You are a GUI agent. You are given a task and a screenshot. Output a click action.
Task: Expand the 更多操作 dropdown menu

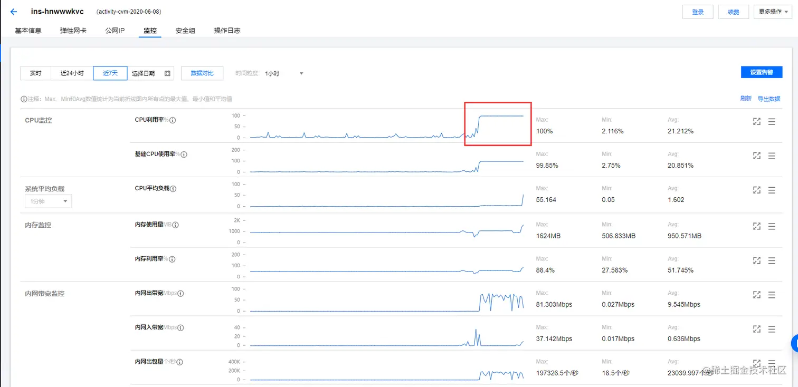[772, 11]
